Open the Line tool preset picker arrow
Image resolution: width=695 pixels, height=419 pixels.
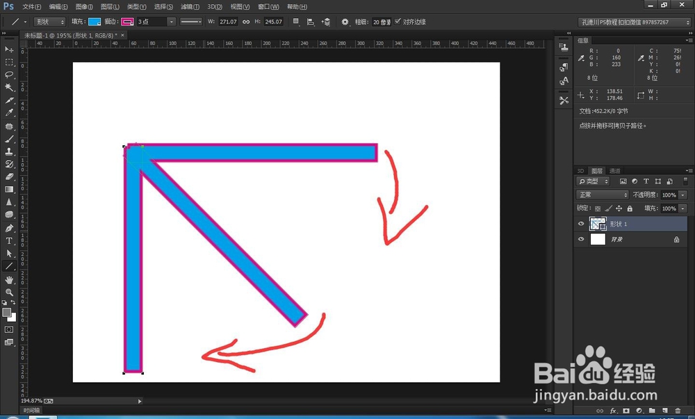[x=25, y=22]
